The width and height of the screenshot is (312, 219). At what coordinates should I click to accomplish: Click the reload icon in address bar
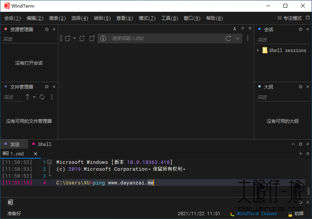click(x=228, y=38)
